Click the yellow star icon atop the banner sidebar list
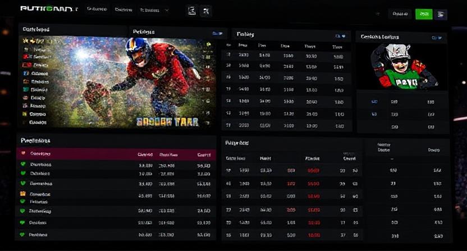 [26, 40]
